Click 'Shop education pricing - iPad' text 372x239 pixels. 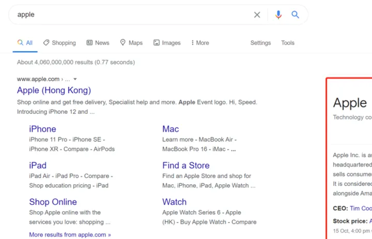(69, 186)
